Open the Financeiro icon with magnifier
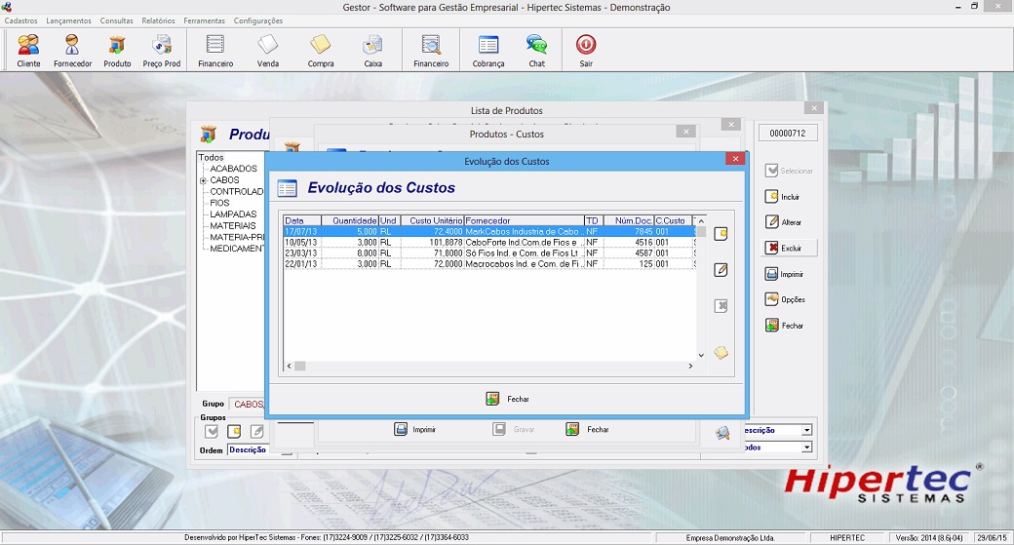This screenshot has height=545, width=1014. [431, 51]
